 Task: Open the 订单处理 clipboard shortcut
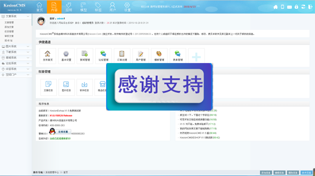(x=122, y=56)
